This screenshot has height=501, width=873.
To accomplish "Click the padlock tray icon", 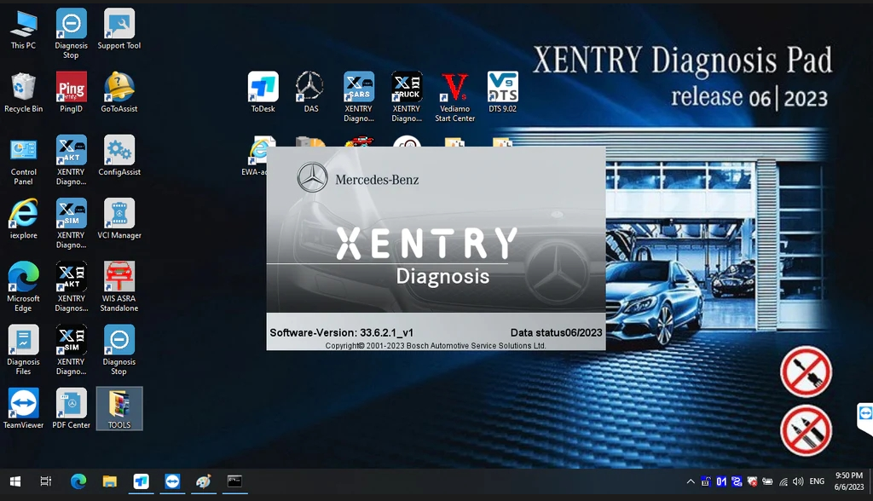I will coord(706,481).
